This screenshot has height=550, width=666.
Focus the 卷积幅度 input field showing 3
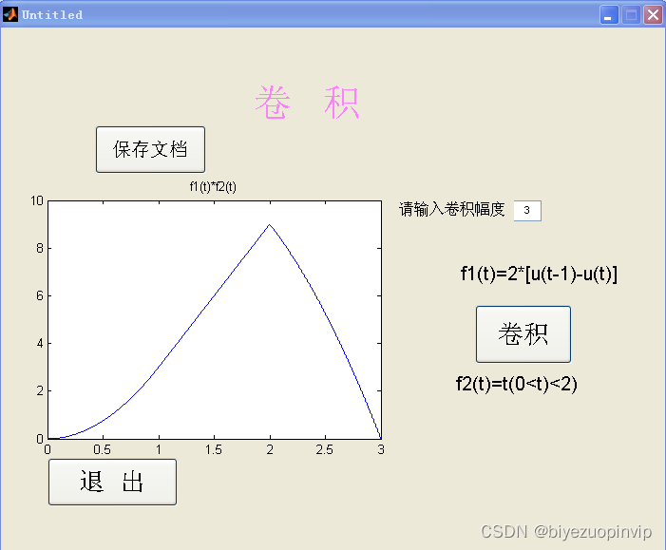527,211
